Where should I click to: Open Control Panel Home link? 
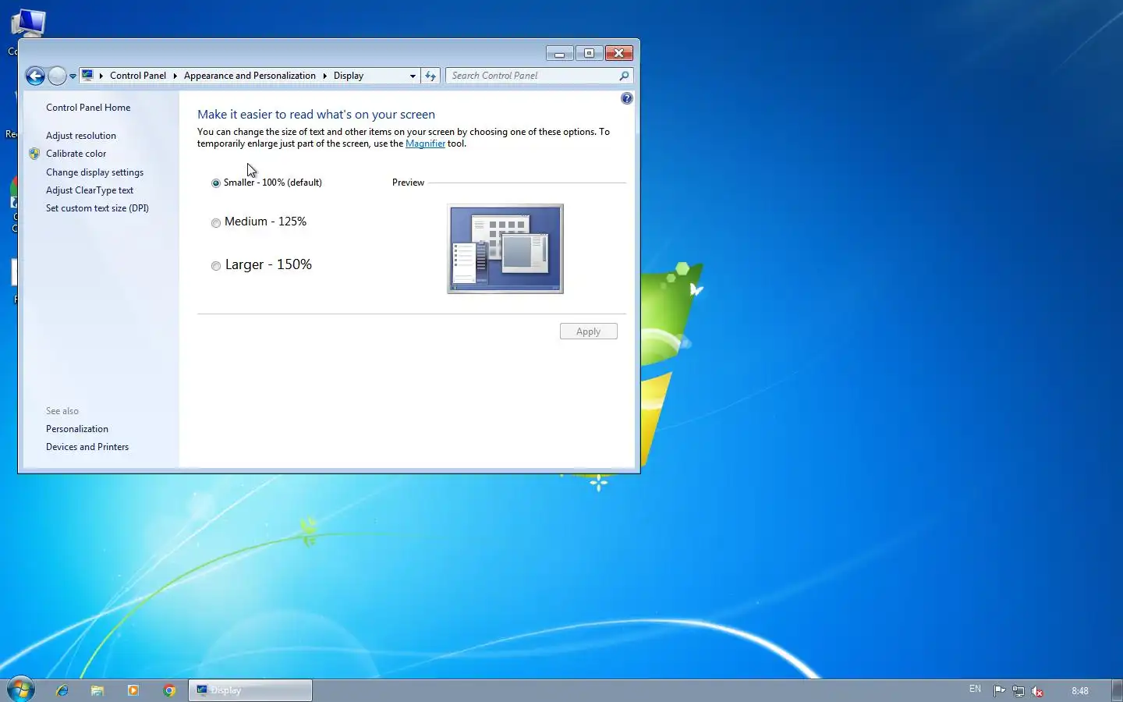point(88,108)
